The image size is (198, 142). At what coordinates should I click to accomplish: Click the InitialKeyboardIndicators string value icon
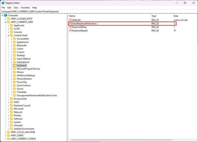point(70,23)
